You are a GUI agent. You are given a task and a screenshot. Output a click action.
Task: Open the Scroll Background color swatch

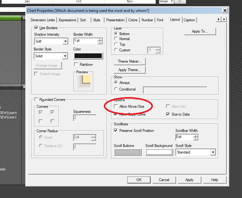tap(159, 152)
